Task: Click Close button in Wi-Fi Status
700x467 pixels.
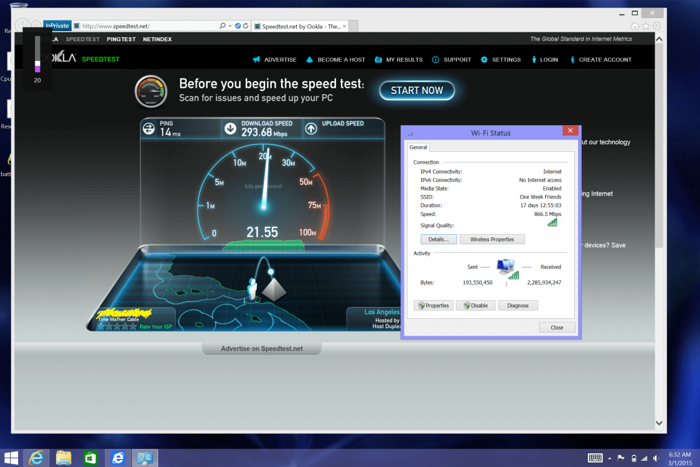Action: (x=557, y=328)
